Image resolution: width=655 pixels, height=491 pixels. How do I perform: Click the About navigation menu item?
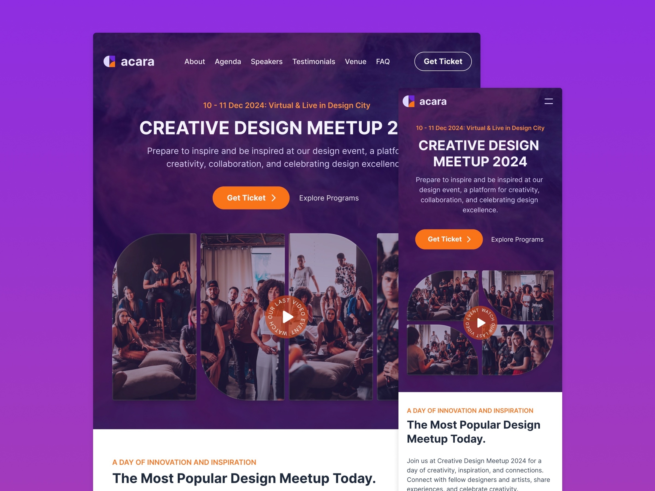click(x=195, y=61)
